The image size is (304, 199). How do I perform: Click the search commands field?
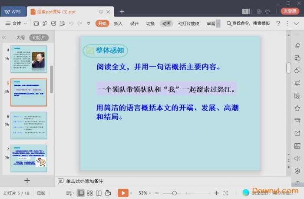click(x=248, y=24)
